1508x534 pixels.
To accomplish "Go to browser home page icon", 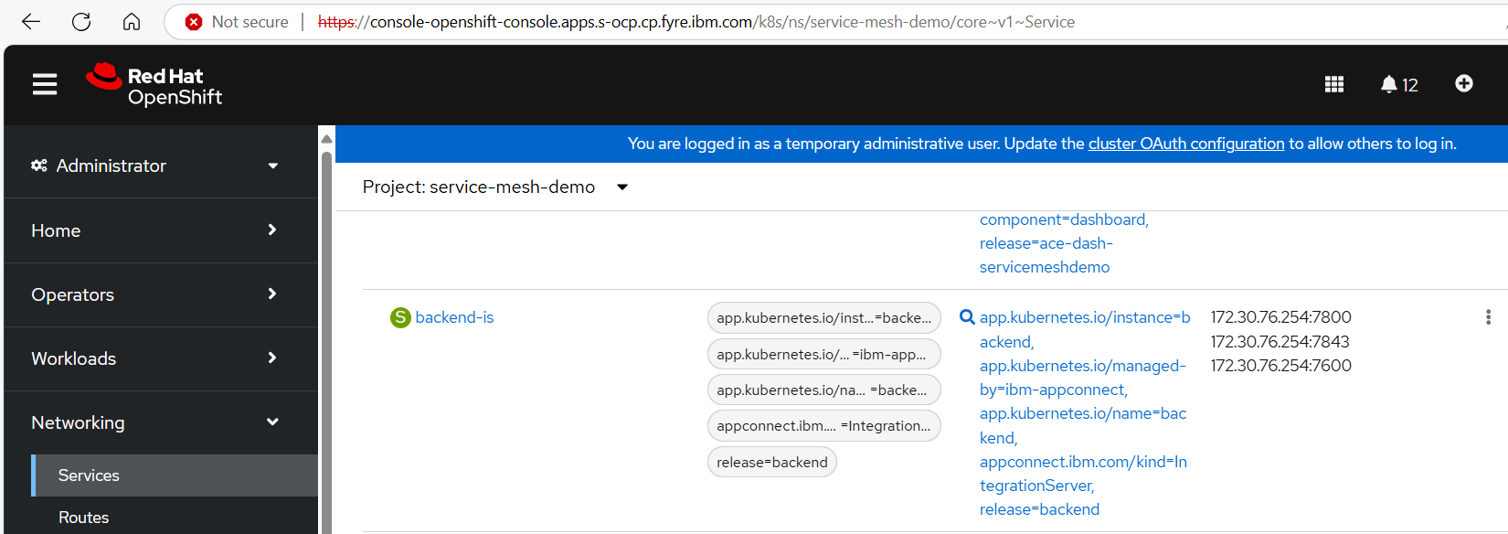I will [132, 22].
